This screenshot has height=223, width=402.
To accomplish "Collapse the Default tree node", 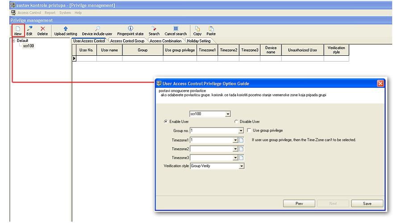I will [x=13, y=41].
